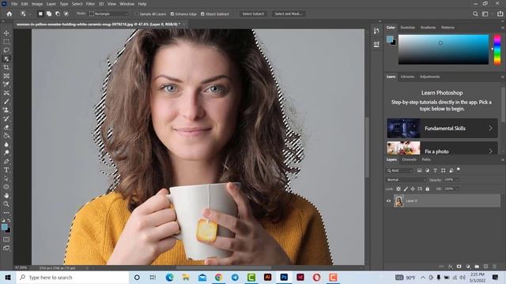Click the Home icon in options bar

[9, 14]
